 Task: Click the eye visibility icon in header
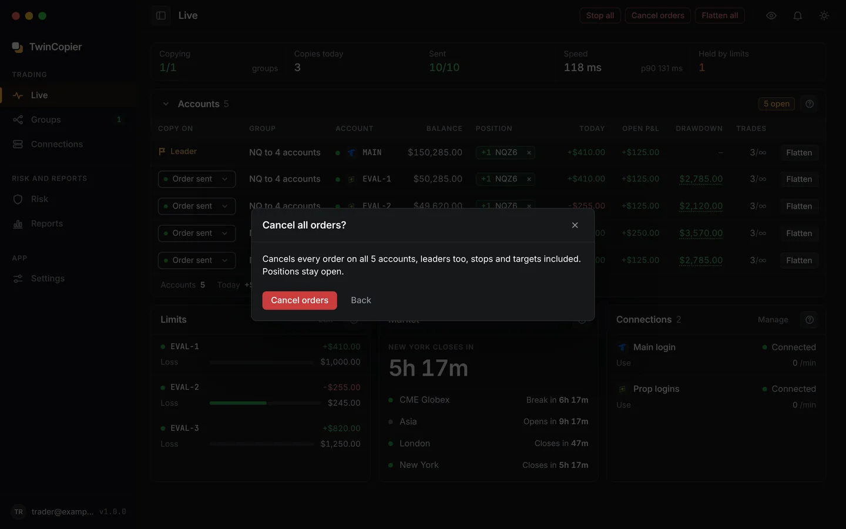(x=771, y=16)
